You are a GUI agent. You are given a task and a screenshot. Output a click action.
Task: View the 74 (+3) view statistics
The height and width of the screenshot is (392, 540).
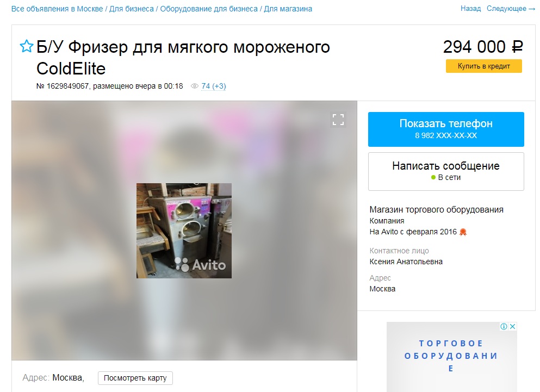pos(214,86)
